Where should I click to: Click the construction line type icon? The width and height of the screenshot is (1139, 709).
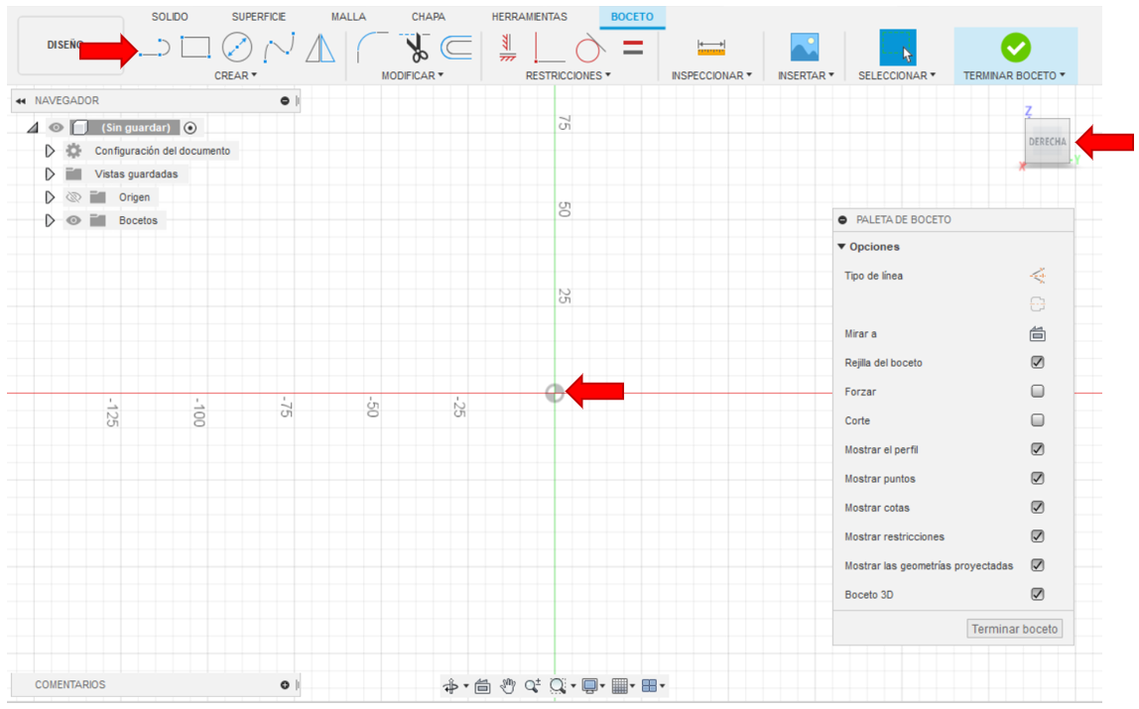pyautogui.click(x=1038, y=276)
